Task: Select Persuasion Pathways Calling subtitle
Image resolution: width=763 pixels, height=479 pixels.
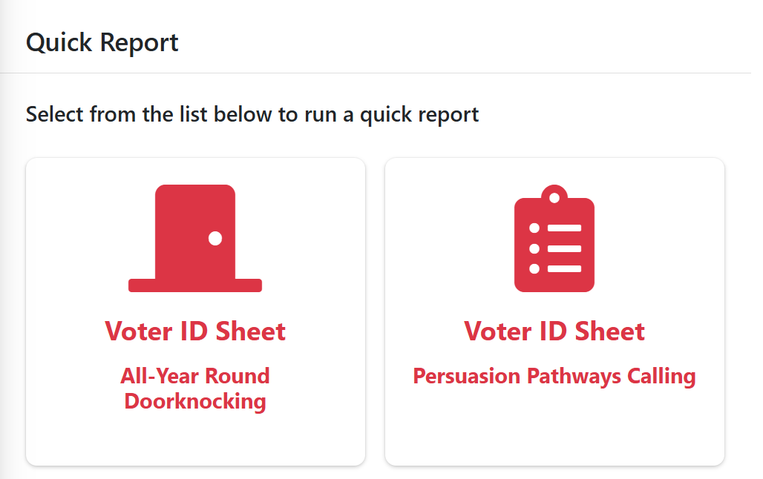Action: coord(554,377)
